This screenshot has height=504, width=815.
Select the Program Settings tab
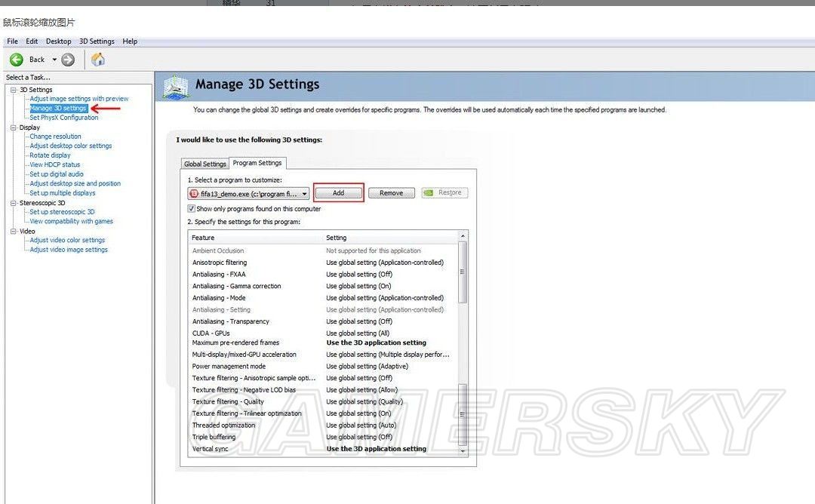(257, 163)
